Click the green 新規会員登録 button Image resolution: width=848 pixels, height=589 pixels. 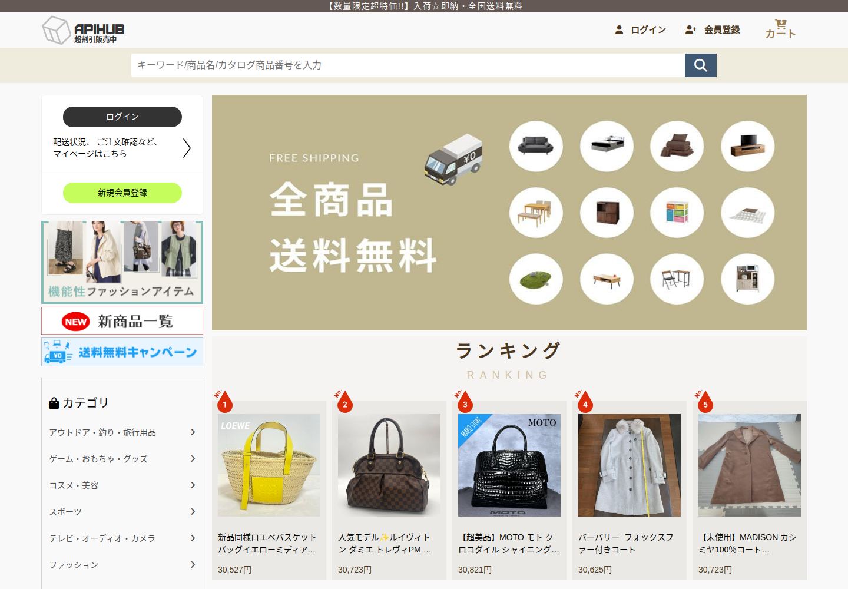[122, 193]
